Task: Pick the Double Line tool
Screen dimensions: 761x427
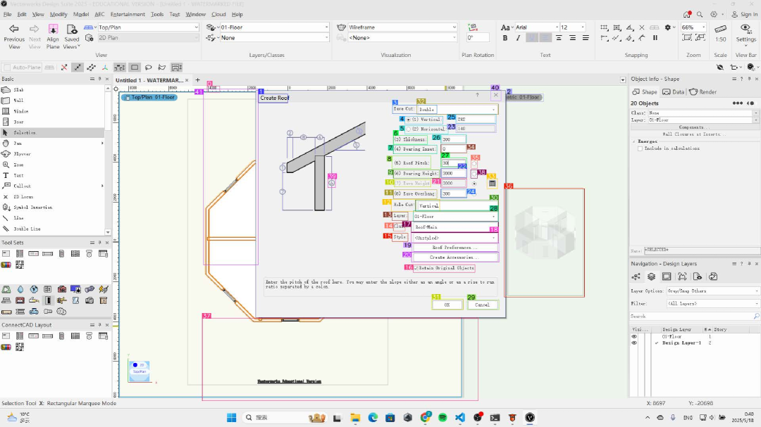Action: [x=27, y=229]
